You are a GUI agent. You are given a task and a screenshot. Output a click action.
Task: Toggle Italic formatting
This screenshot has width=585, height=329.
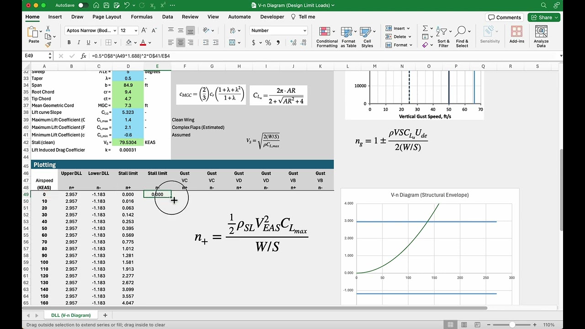pyautogui.click(x=79, y=42)
